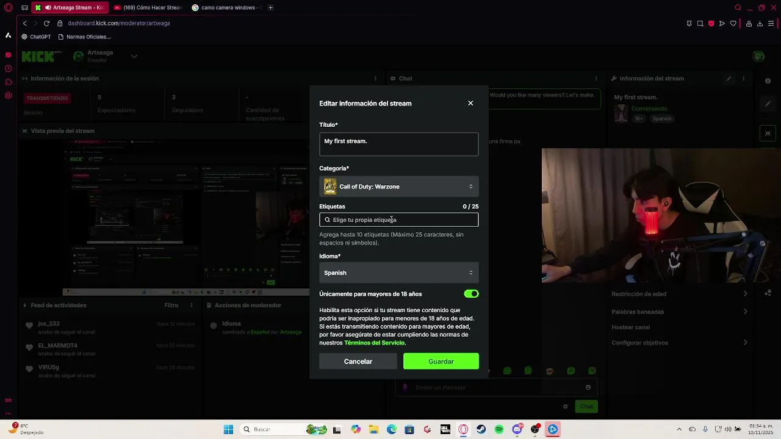Open the Términos del Servicio link
Screen dimensions: 781x439
pyautogui.click(x=374, y=343)
